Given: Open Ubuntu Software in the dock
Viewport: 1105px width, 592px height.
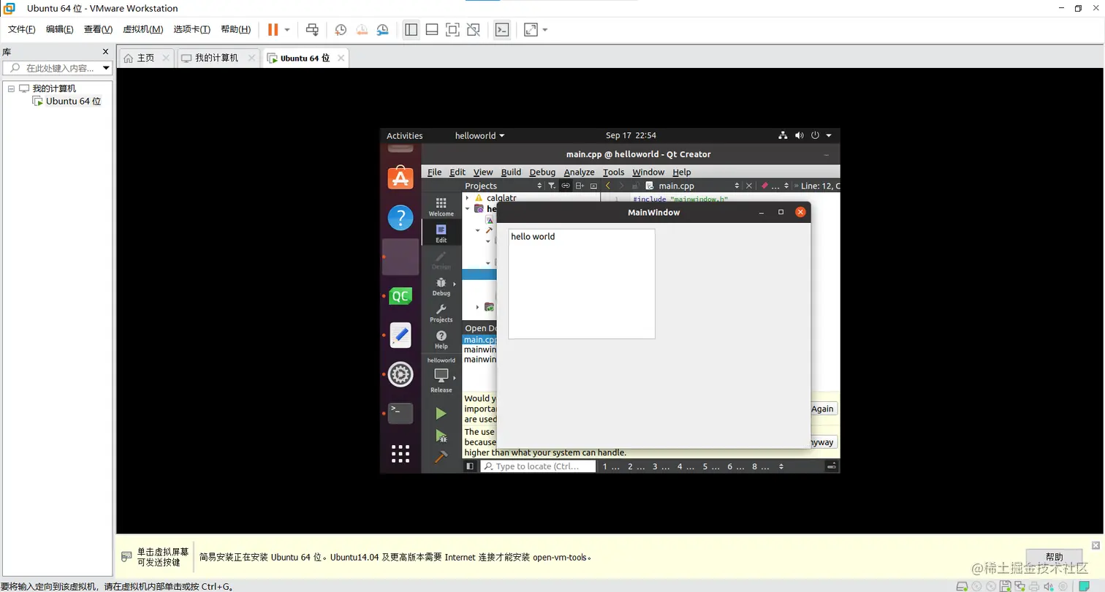Looking at the screenshot, I should click(400, 178).
